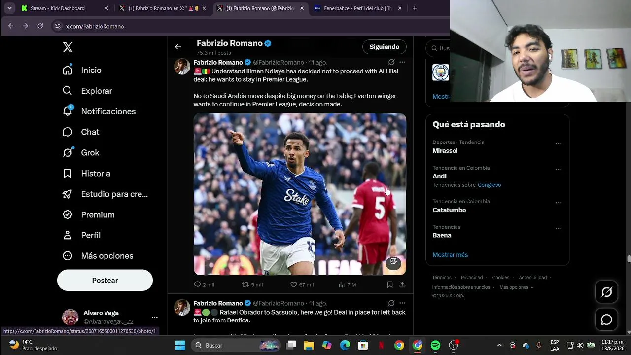Click Mostrar más under trends
Screen dimensions: 631x355
click(x=450, y=255)
